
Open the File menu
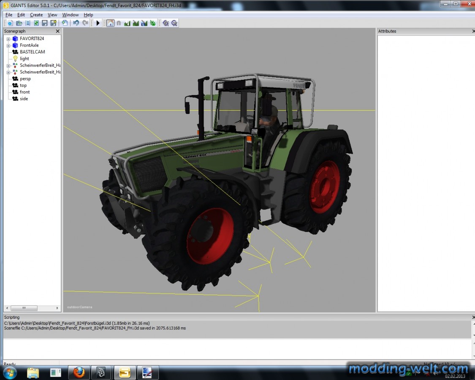coord(9,14)
